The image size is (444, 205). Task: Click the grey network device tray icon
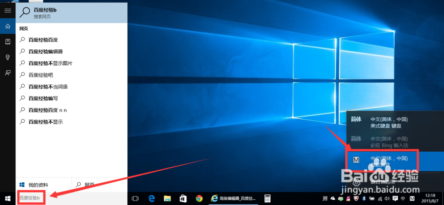(x=325, y=198)
